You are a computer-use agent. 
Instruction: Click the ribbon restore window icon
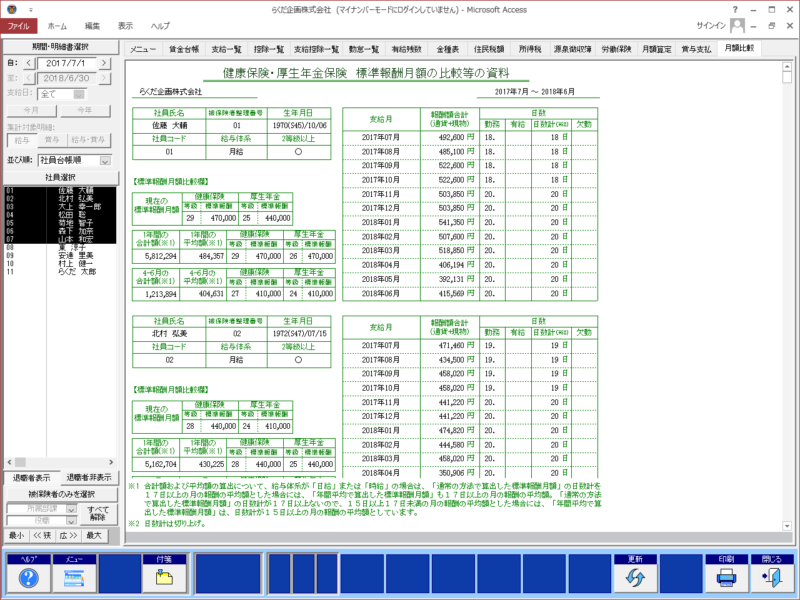(772, 26)
